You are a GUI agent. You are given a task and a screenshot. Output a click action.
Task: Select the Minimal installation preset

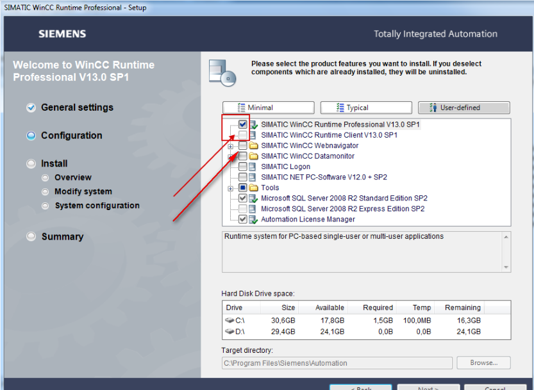(x=269, y=108)
